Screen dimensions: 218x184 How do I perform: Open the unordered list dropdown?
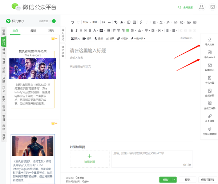(174, 31)
